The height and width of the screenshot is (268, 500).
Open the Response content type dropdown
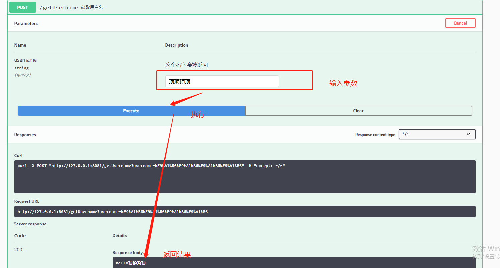[437, 134]
